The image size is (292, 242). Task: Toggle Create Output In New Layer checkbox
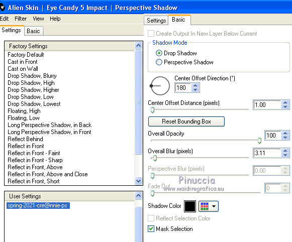tap(151, 34)
